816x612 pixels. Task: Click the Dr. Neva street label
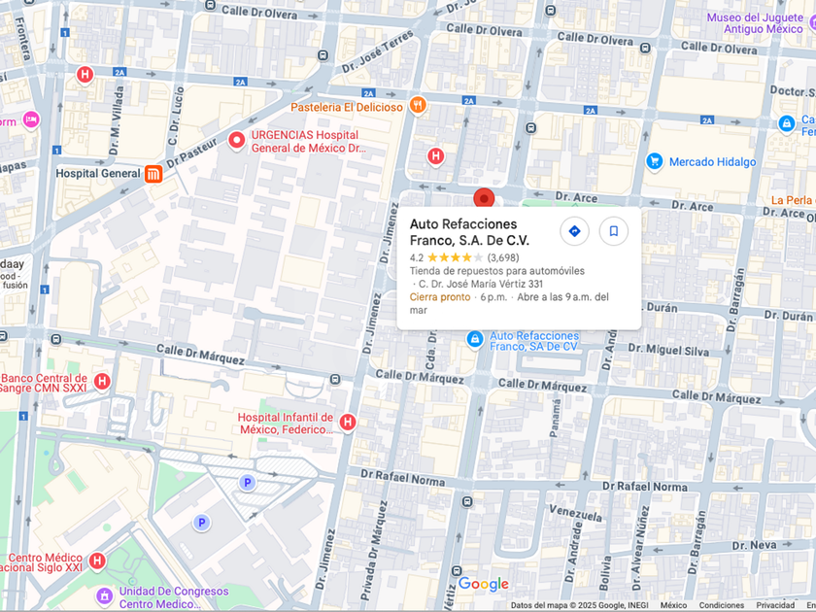tap(754, 545)
